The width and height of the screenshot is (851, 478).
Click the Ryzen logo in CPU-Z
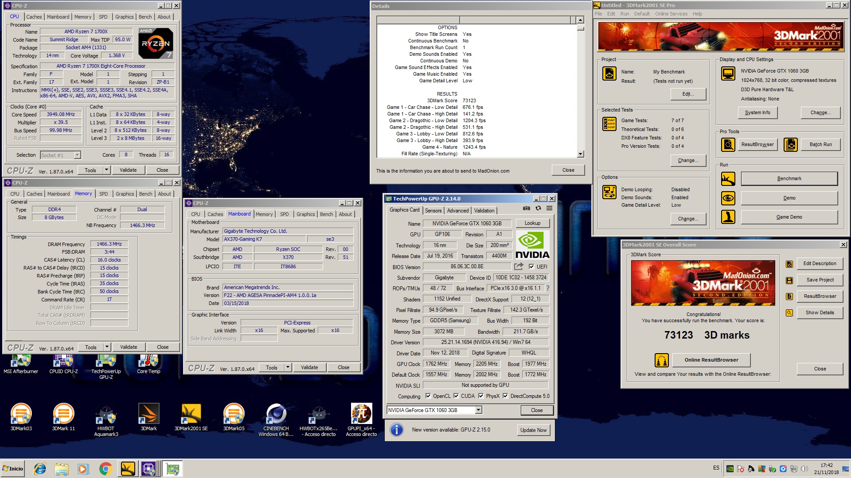(x=156, y=43)
